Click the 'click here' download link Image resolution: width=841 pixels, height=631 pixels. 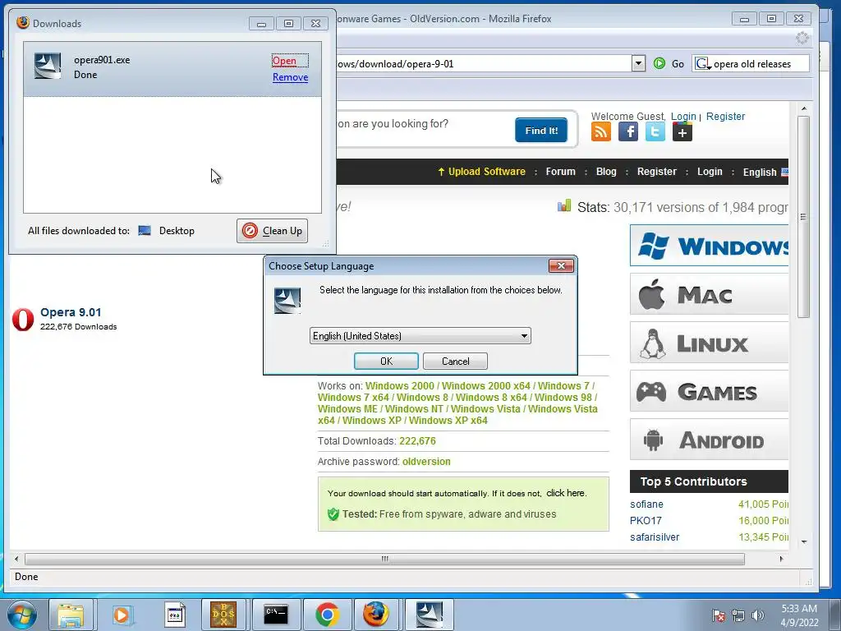click(x=566, y=493)
